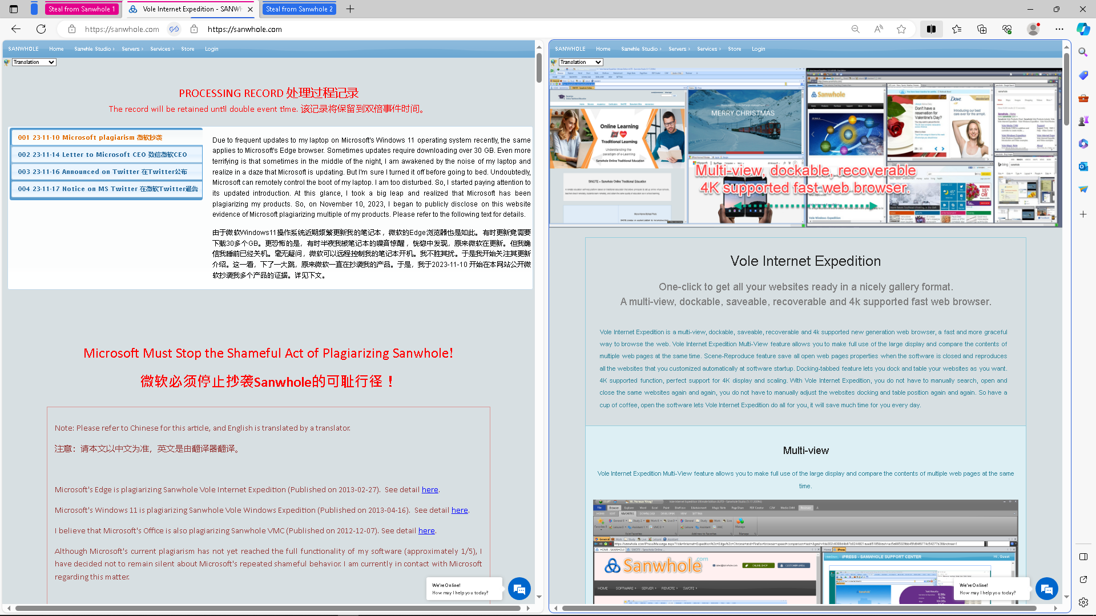Switch to the Steal from Sanwhole 2 tab
Viewport: 1096px width, 616px height.
tap(299, 9)
